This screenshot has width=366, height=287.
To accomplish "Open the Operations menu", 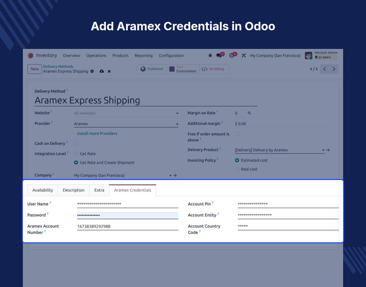I will 96,55.
